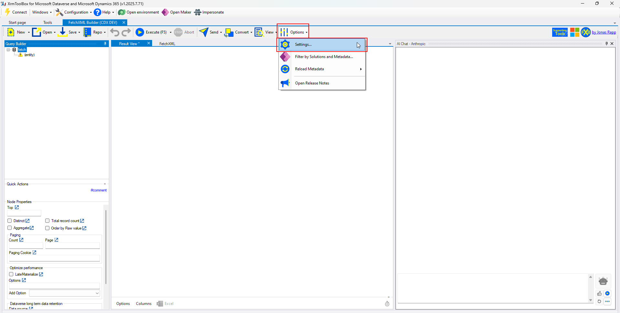Click the Paging Cookie input field

[55, 258]
